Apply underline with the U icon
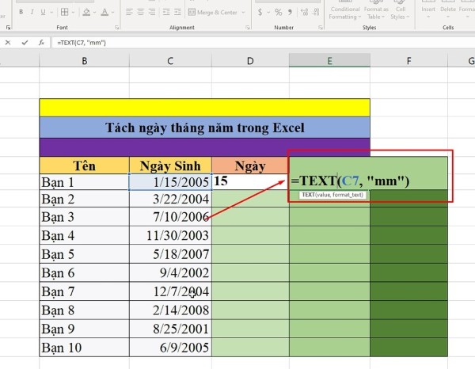The image size is (475, 369). pos(43,12)
